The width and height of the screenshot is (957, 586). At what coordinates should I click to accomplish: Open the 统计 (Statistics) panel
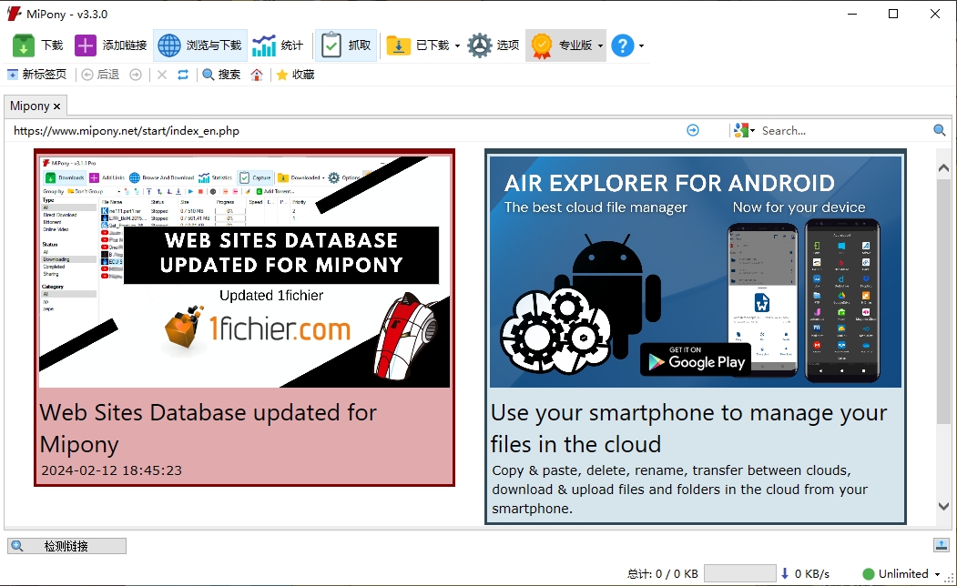point(278,44)
